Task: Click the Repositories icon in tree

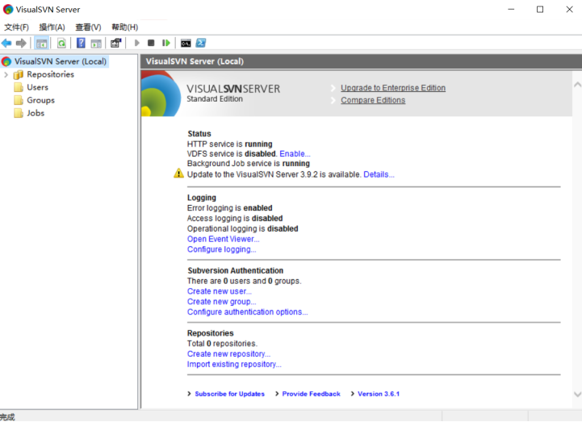Action: click(19, 74)
